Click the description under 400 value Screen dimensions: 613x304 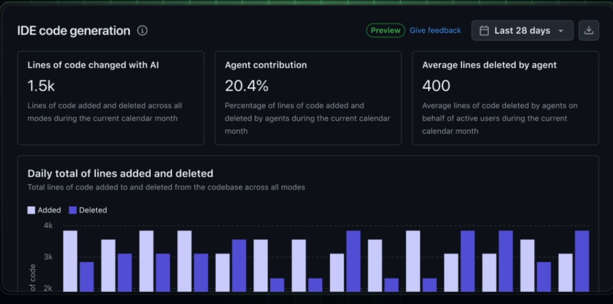coord(500,118)
